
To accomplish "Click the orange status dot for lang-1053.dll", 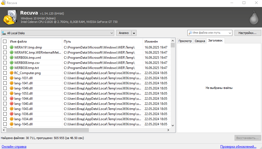I will [x=12, y=93].
